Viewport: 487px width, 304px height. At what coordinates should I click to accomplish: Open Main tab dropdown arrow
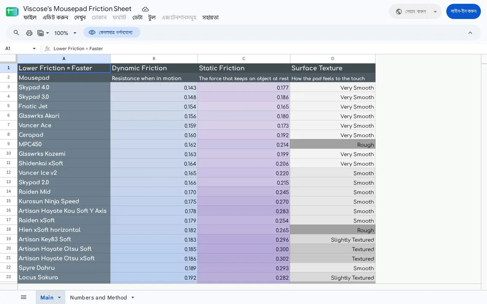(59, 298)
